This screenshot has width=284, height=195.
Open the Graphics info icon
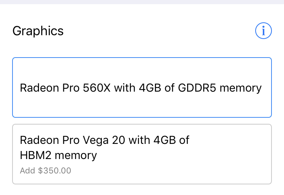pos(263,31)
